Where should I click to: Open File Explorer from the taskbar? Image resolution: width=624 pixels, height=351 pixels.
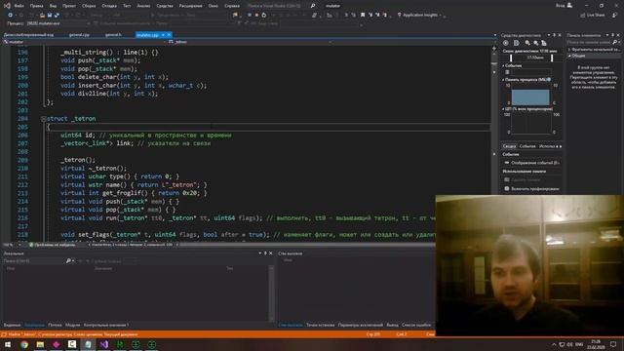click(x=40, y=344)
